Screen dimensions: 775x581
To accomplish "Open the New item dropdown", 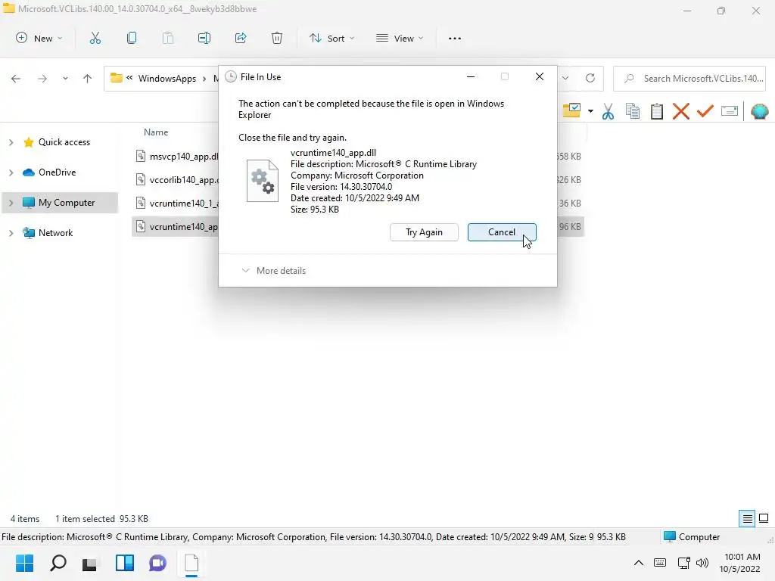I will (39, 38).
